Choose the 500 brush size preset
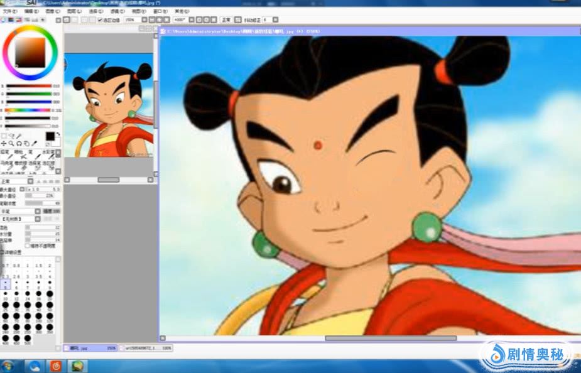This screenshot has height=373, width=581. point(26,337)
